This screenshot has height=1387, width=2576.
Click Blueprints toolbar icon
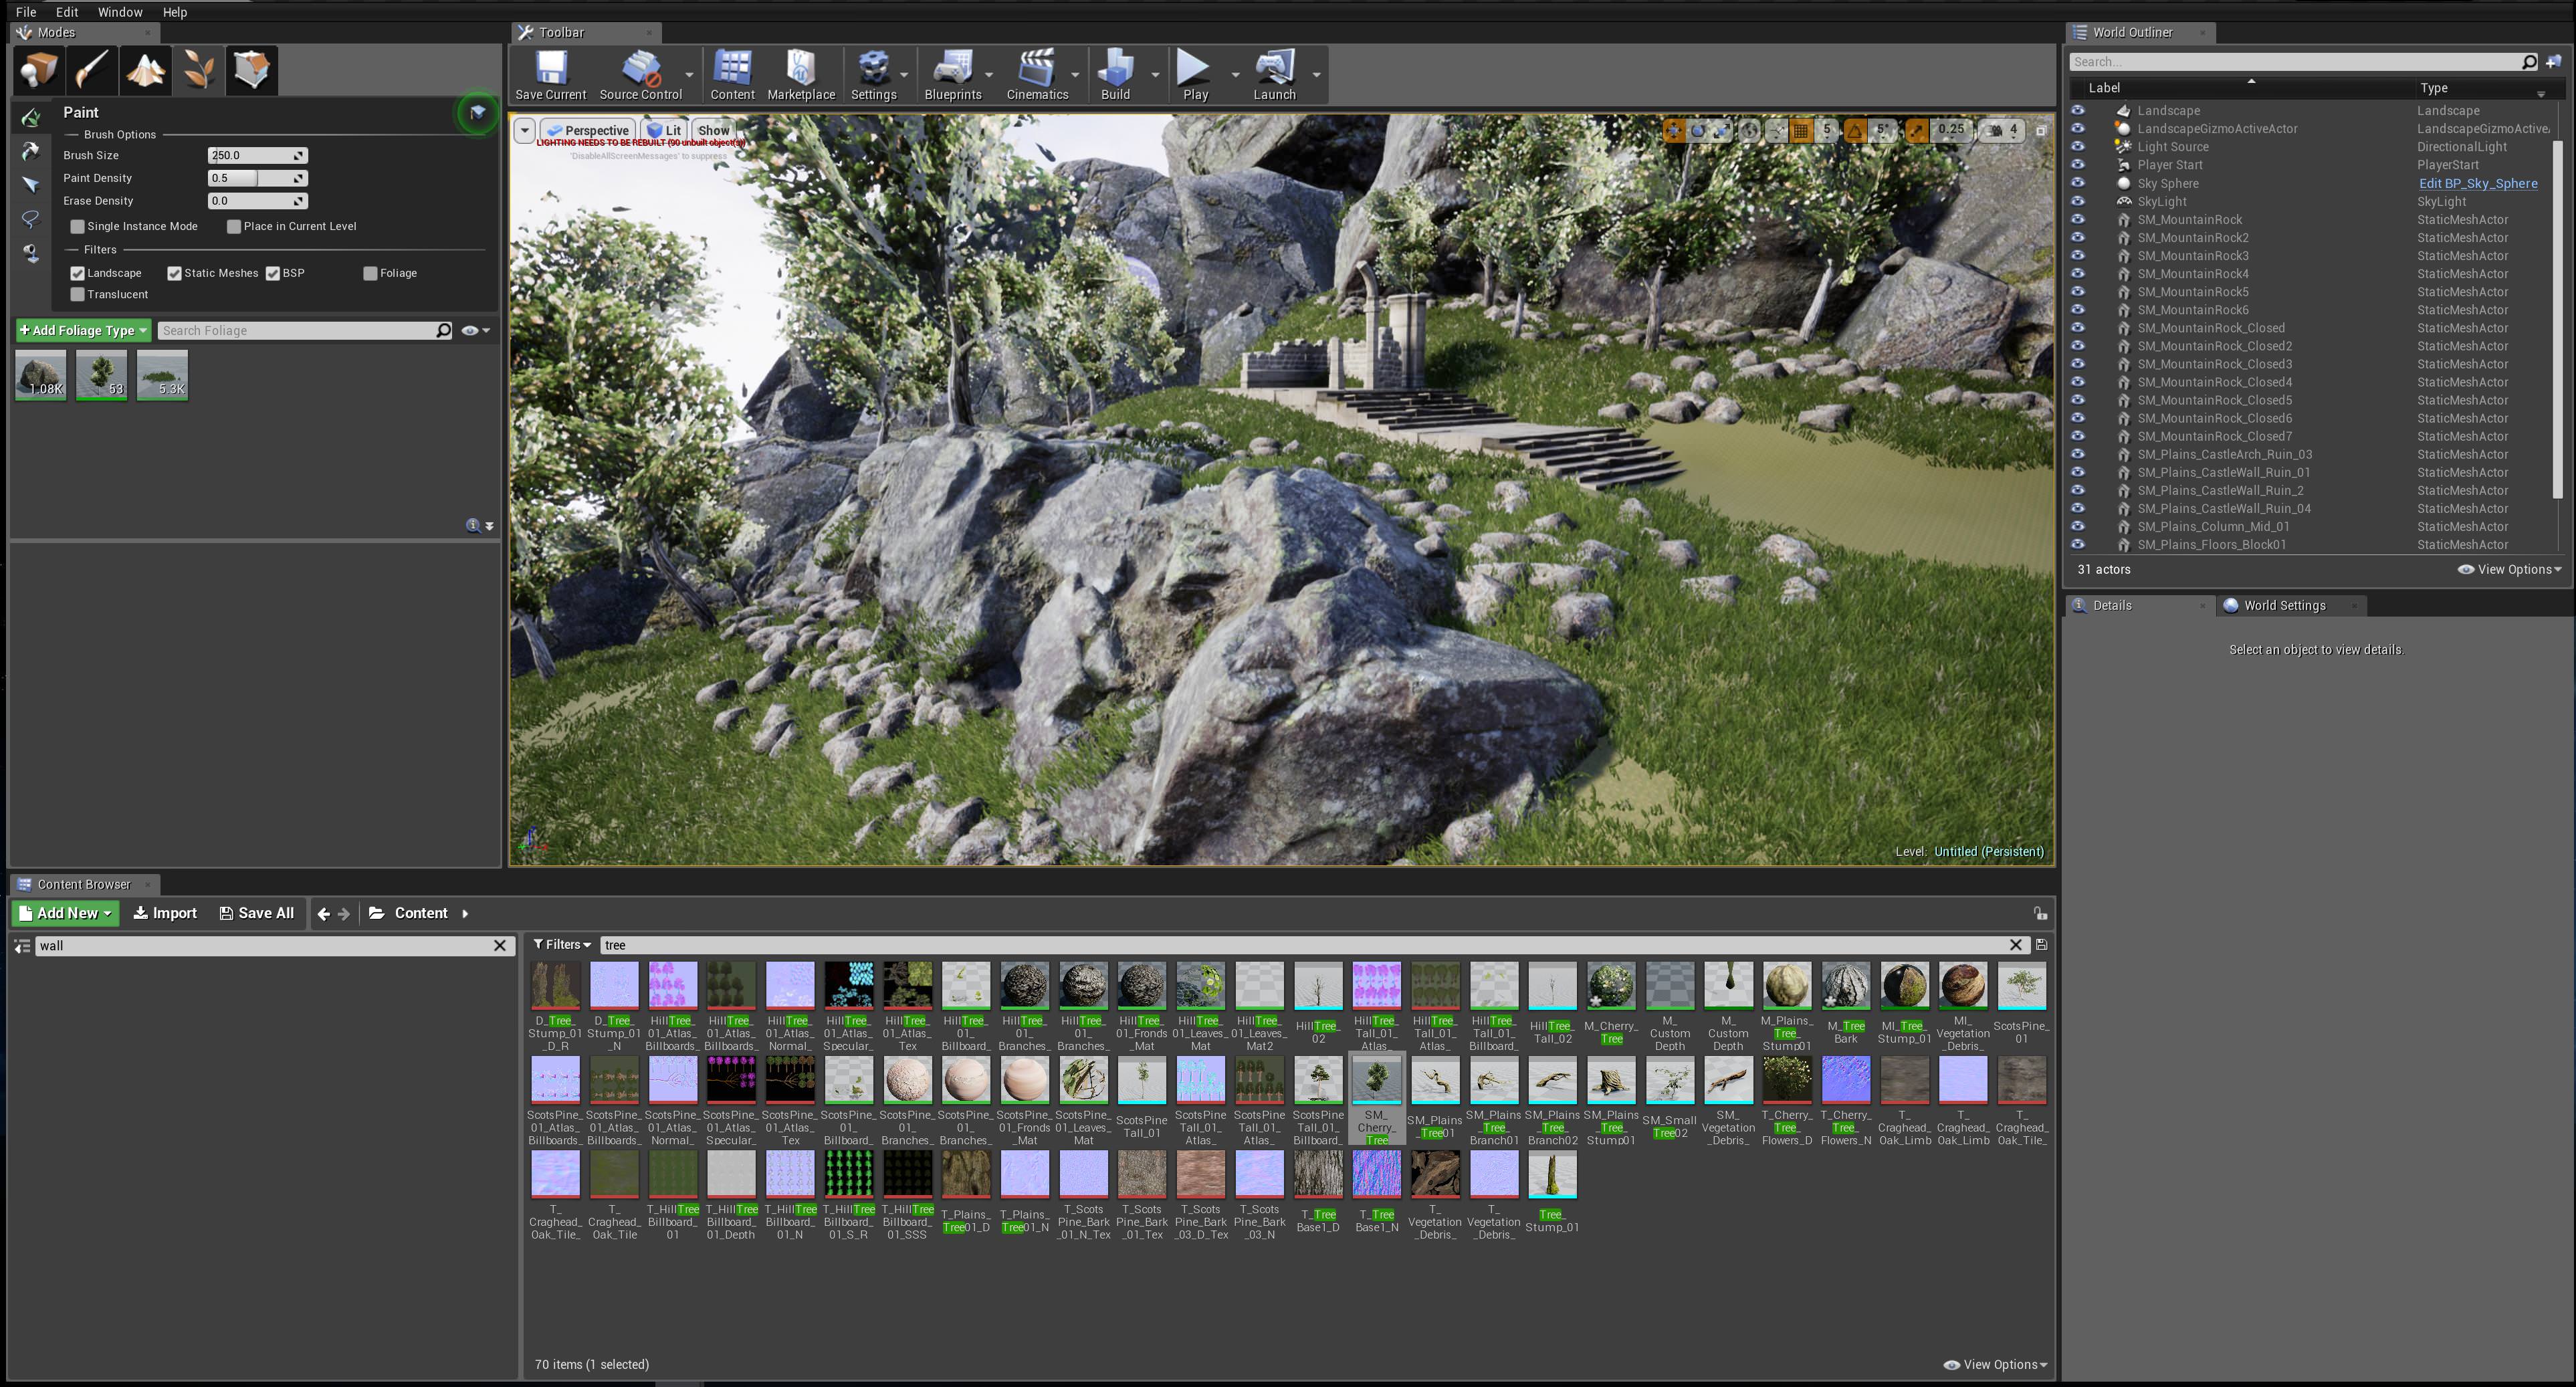[953, 75]
